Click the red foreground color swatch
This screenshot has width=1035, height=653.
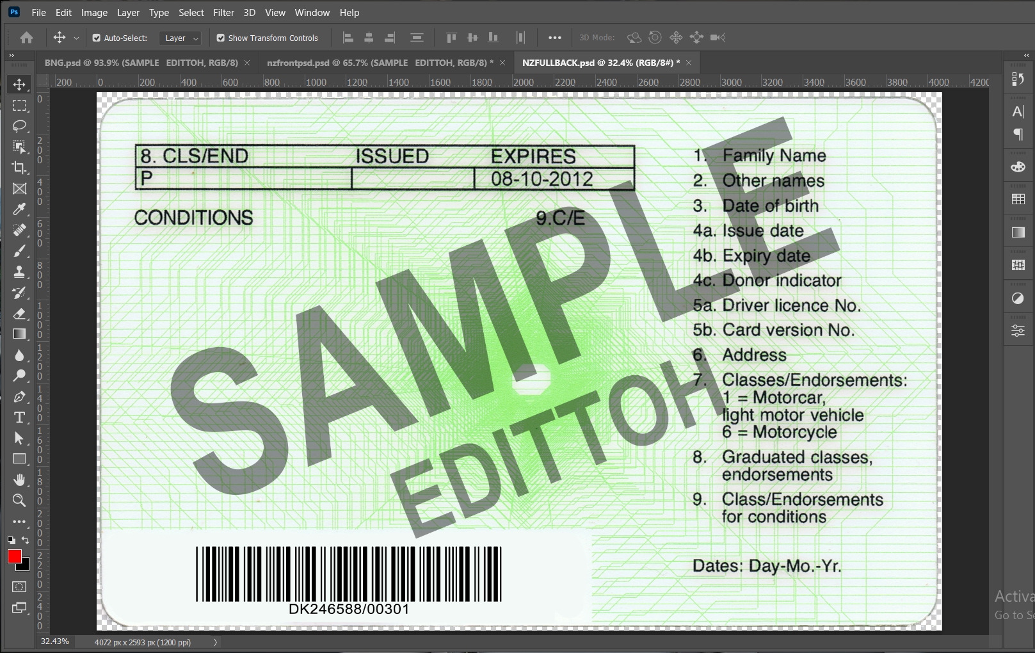[14, 556]
